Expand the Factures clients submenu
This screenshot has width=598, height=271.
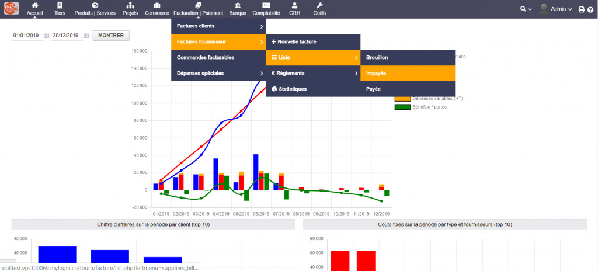point(218,26)
